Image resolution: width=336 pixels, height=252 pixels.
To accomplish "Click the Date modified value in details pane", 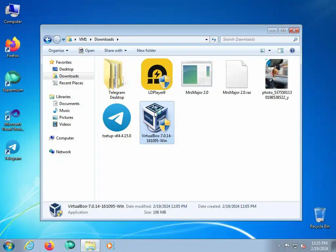I will [170, 206].
